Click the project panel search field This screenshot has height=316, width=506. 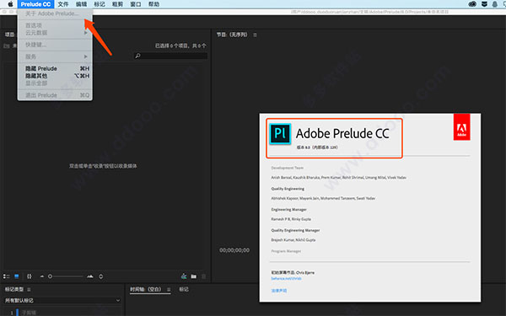170,56
